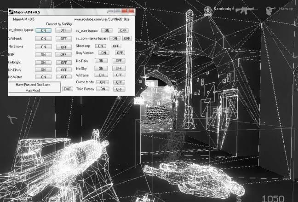This screenshot has height=202, width=298.
Task: Click the dollar sign money icon
Action: [239, 199]
